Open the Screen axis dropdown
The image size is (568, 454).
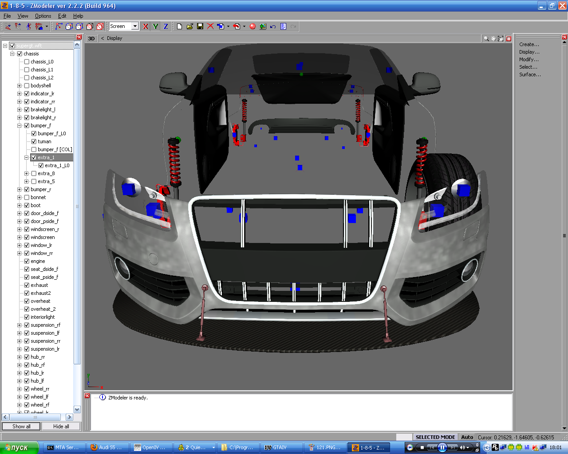(x=135, y=27)
